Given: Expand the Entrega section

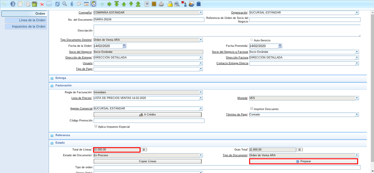Looking at the screenshot, I should 52,78.
